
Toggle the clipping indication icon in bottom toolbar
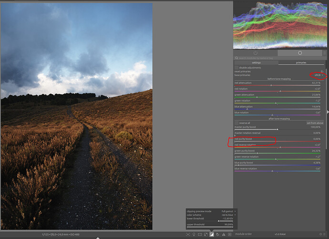pyautogui.click(x=212, y=234)
